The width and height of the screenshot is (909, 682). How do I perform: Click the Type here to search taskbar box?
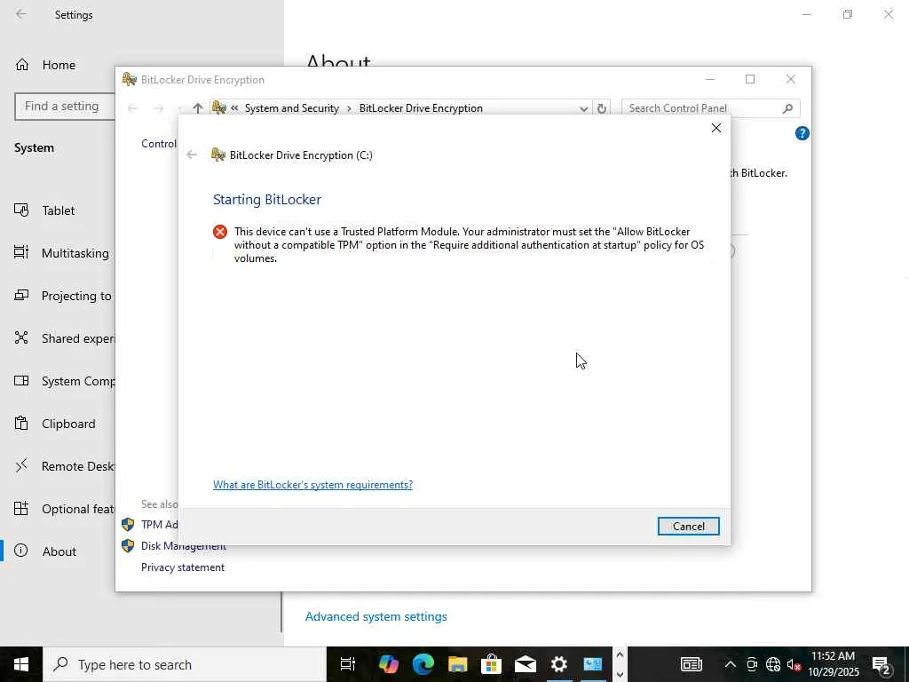tap(185, 664)
